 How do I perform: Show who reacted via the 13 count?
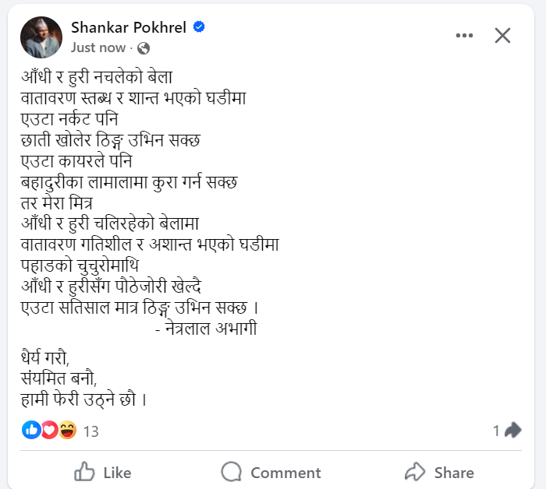[x=90, y=431]
